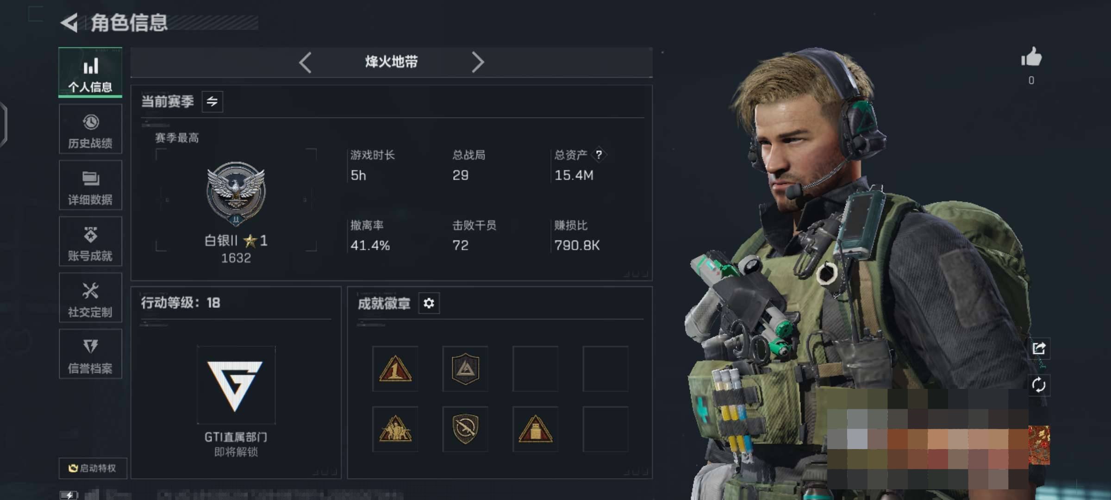
Task: Open the 详细数据 tab
Action: pos(90,185)
